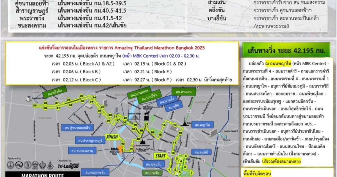Click kilometer marker 41 on the route
This screenshot has width=337, height=177.
131,149
